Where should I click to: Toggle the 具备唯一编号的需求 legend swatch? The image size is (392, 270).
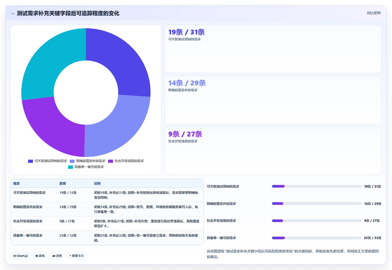70,167
